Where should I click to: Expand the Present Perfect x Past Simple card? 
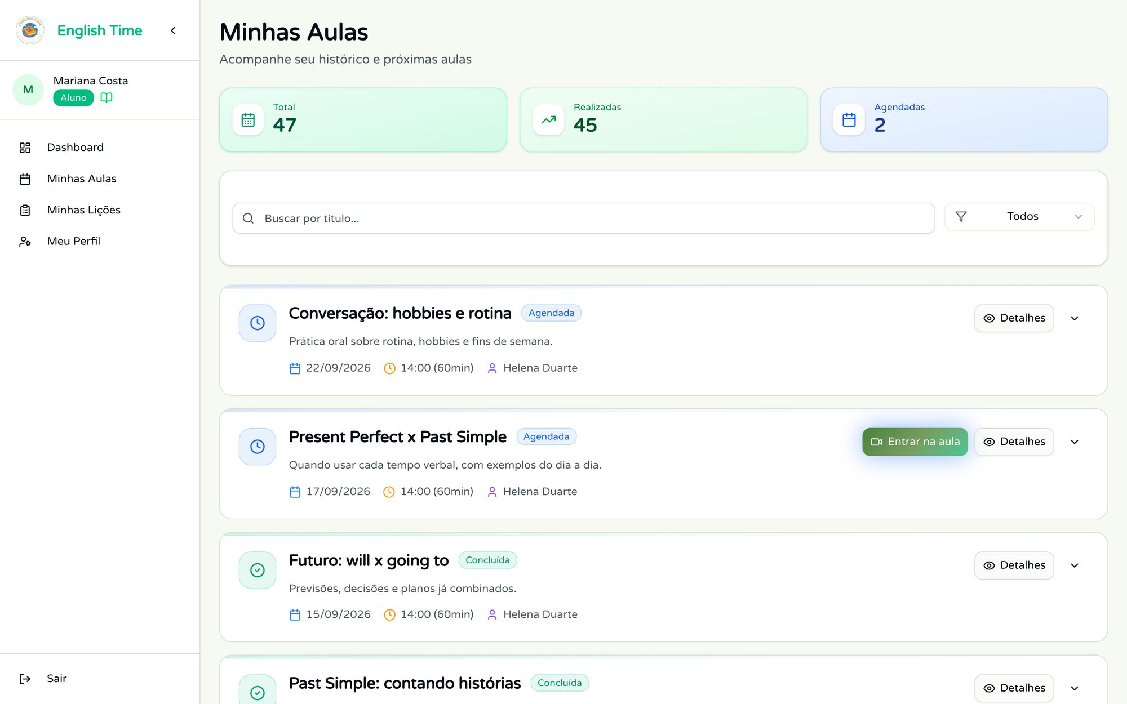[x=1075, y=442]
